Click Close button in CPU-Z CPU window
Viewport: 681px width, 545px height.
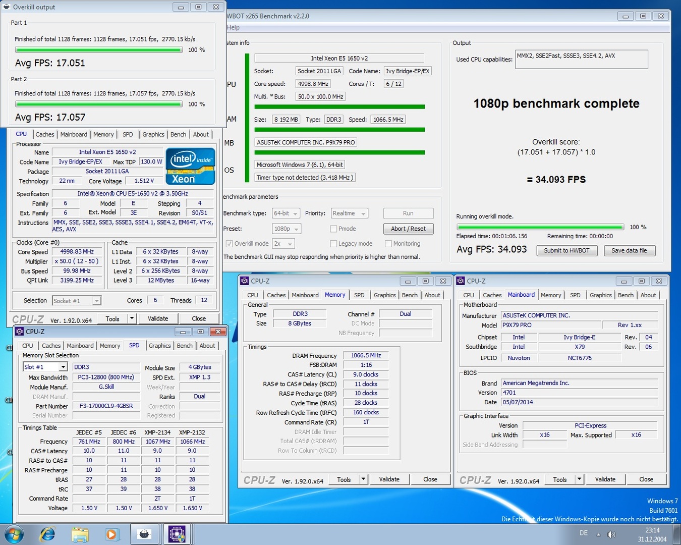pos(199,318)
